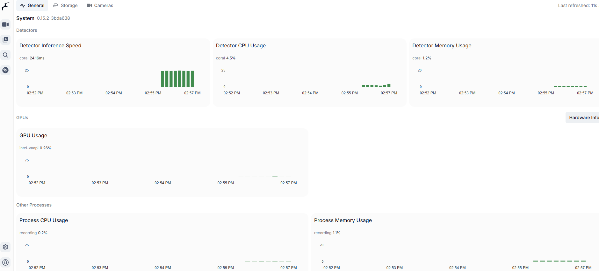Click the Last refreshed timestamp
The width and height of the screenshot is (599, 271).
tap(577, 5)
